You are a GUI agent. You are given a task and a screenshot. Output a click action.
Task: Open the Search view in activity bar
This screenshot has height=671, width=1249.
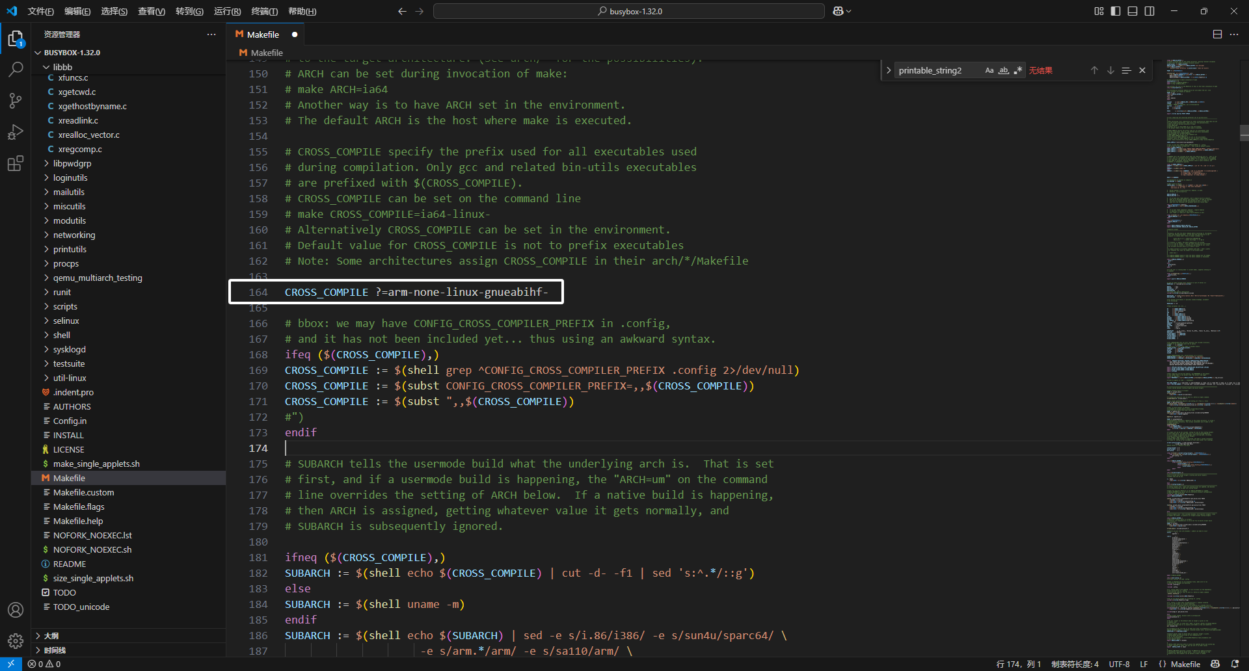point(16,69)
